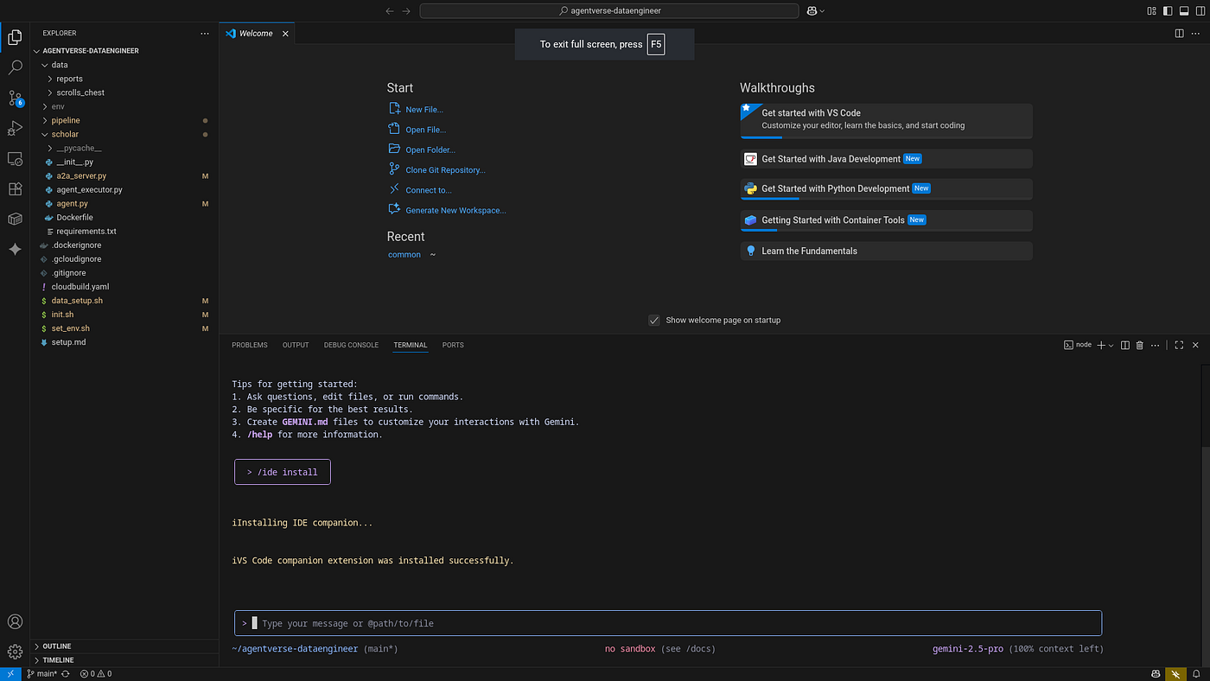Open the Run and Debug view
This screenshot has width=1210, height=681.
[x=15, y=129]
